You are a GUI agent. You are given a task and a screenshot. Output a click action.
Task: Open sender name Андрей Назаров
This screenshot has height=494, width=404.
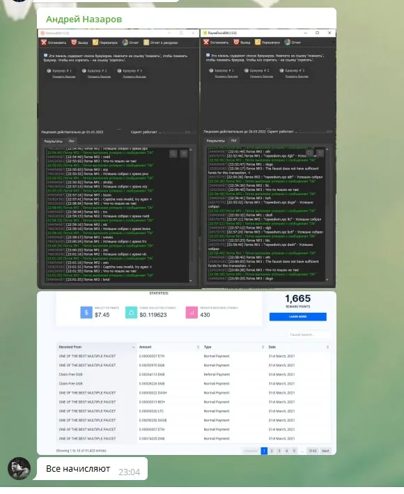coord(84,20)
